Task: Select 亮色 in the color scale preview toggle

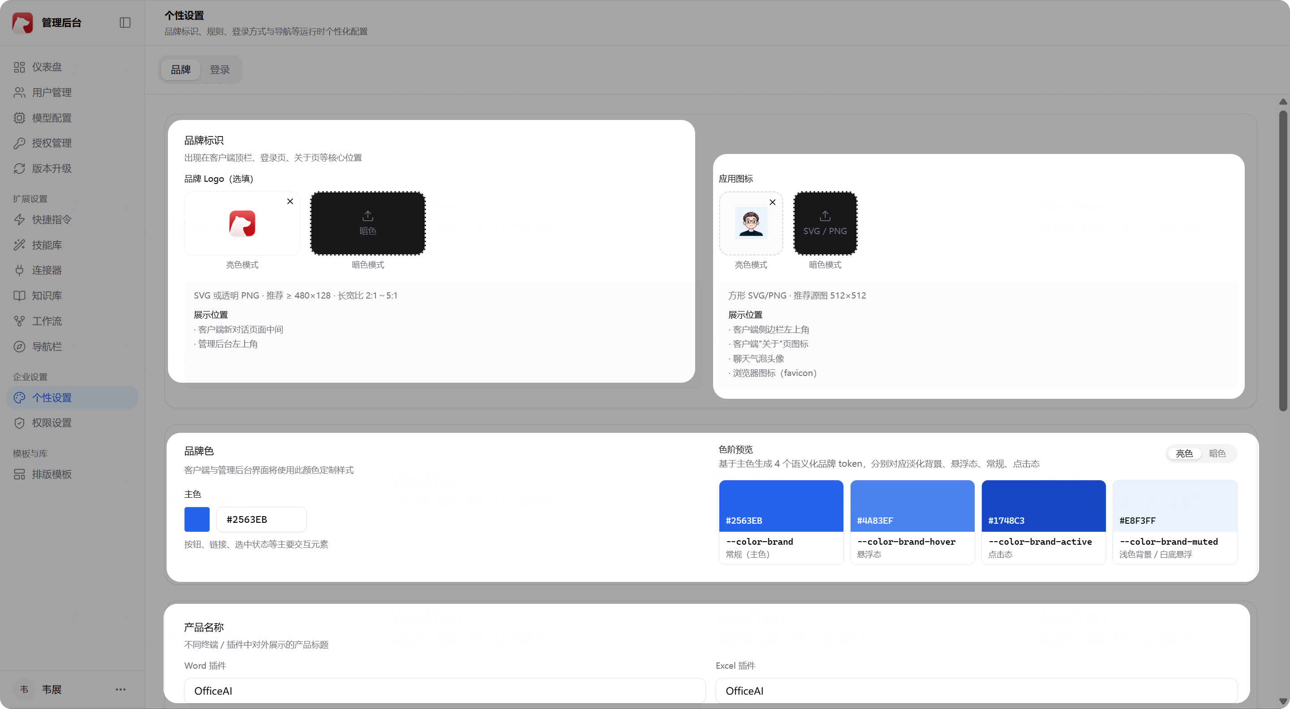Action: pos(1184,453)
